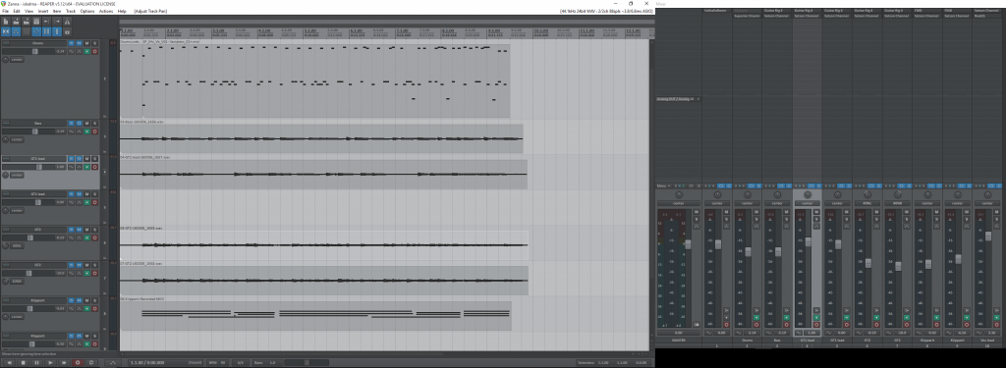Toggle auto-crossfade icon in second toolbar row
This screenshot has height=368, width=1006.
(6, 31)
